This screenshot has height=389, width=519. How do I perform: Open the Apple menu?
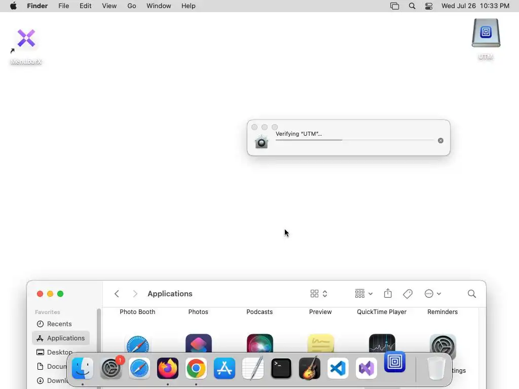click(13, 6)
